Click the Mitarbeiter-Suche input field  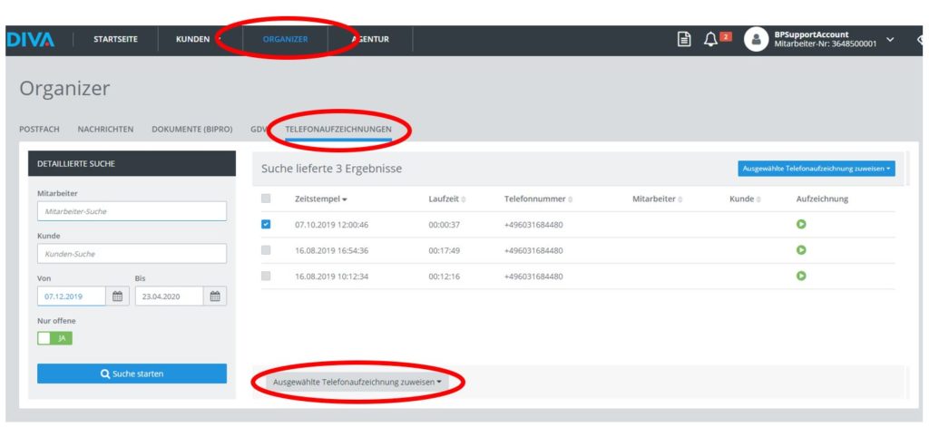click(x=132, y=211)
